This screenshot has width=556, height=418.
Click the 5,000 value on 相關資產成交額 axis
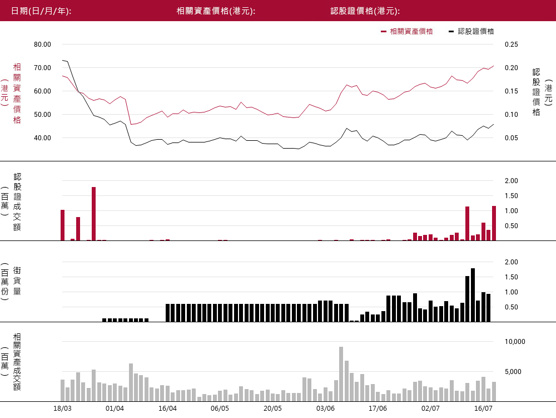pyautogui.click(x=513, y=372)
